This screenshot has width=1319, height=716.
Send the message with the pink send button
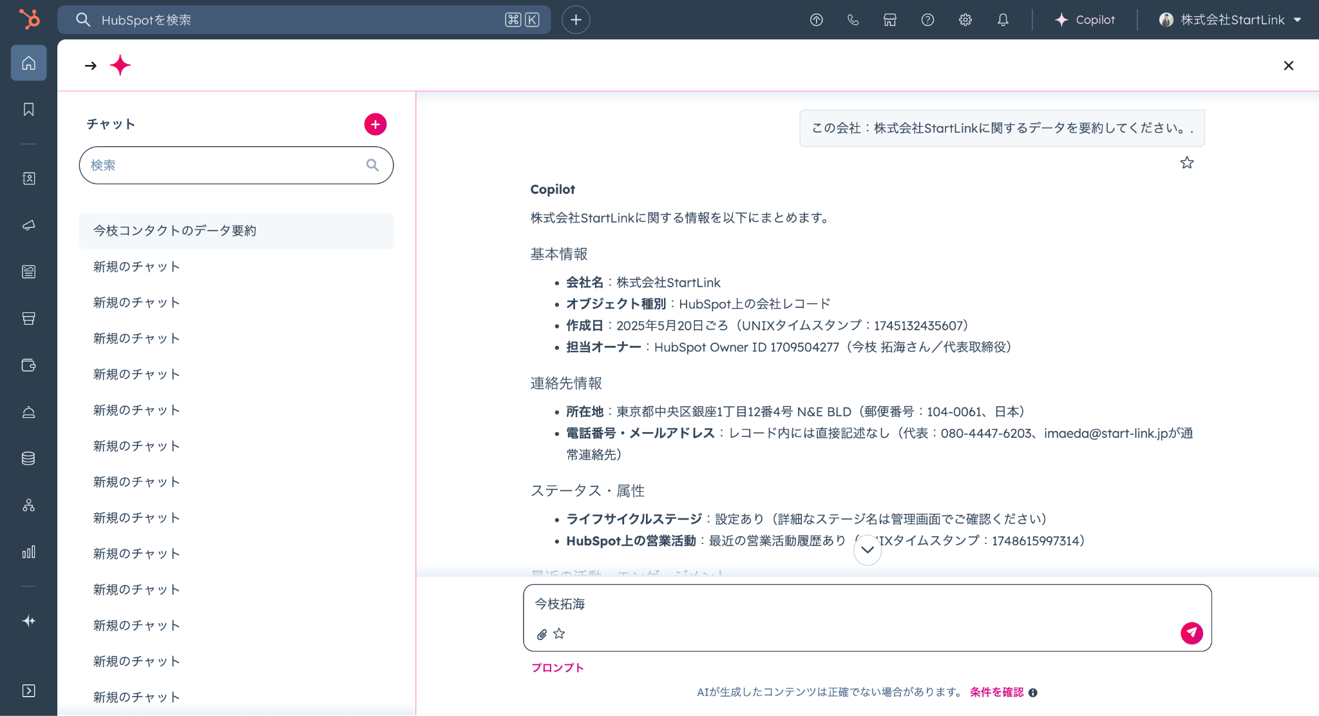point(1191,633)
